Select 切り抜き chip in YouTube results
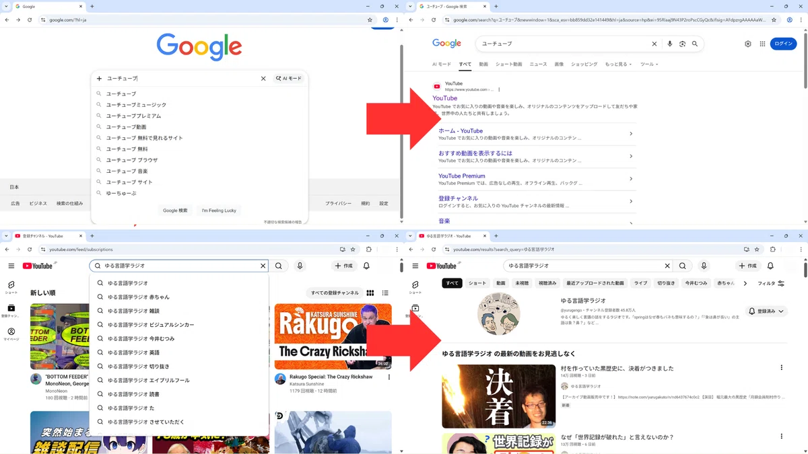808x454 pixels. (x=666, y=283)
